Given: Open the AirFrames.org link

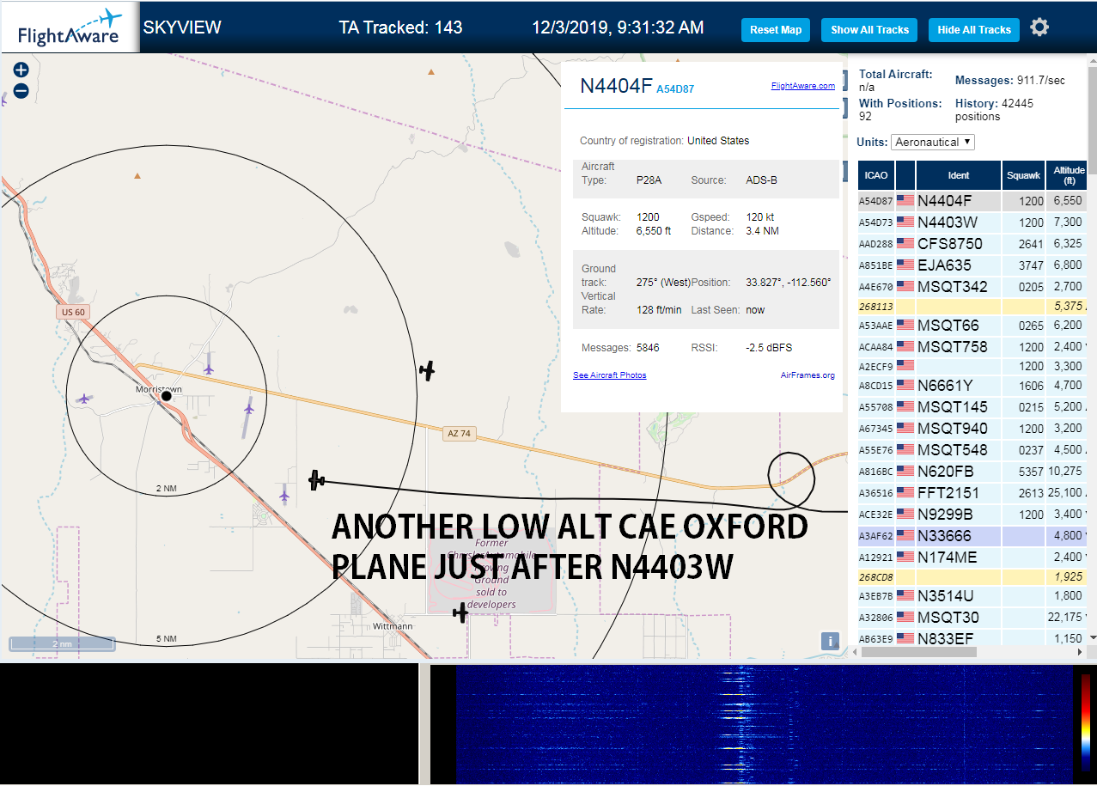Looking at the screenshot, I should (808, 375).
